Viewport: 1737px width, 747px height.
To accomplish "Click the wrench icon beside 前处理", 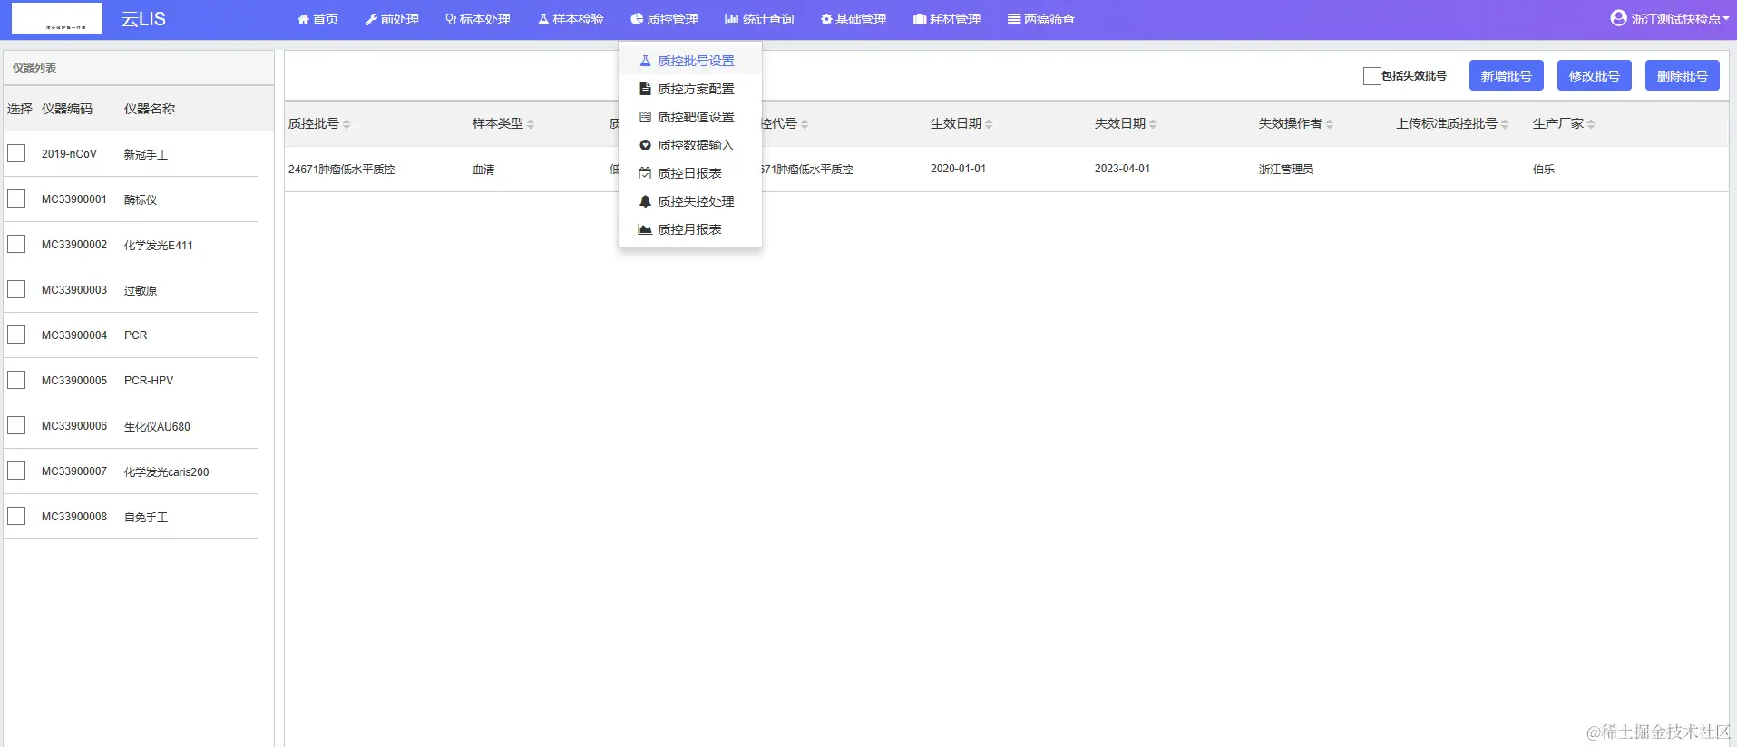I will 371,19.
